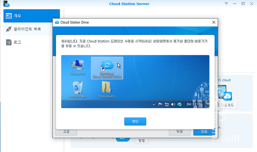Click the 뒤로 back button
Image resolution: width=257 pixels, height=152 pixels.
pyautogui.click(x=180, y=132)
